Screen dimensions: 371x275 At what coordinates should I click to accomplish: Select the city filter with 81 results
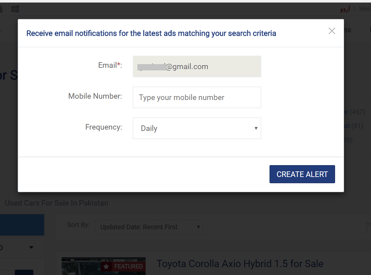click(x=354, y=126)
